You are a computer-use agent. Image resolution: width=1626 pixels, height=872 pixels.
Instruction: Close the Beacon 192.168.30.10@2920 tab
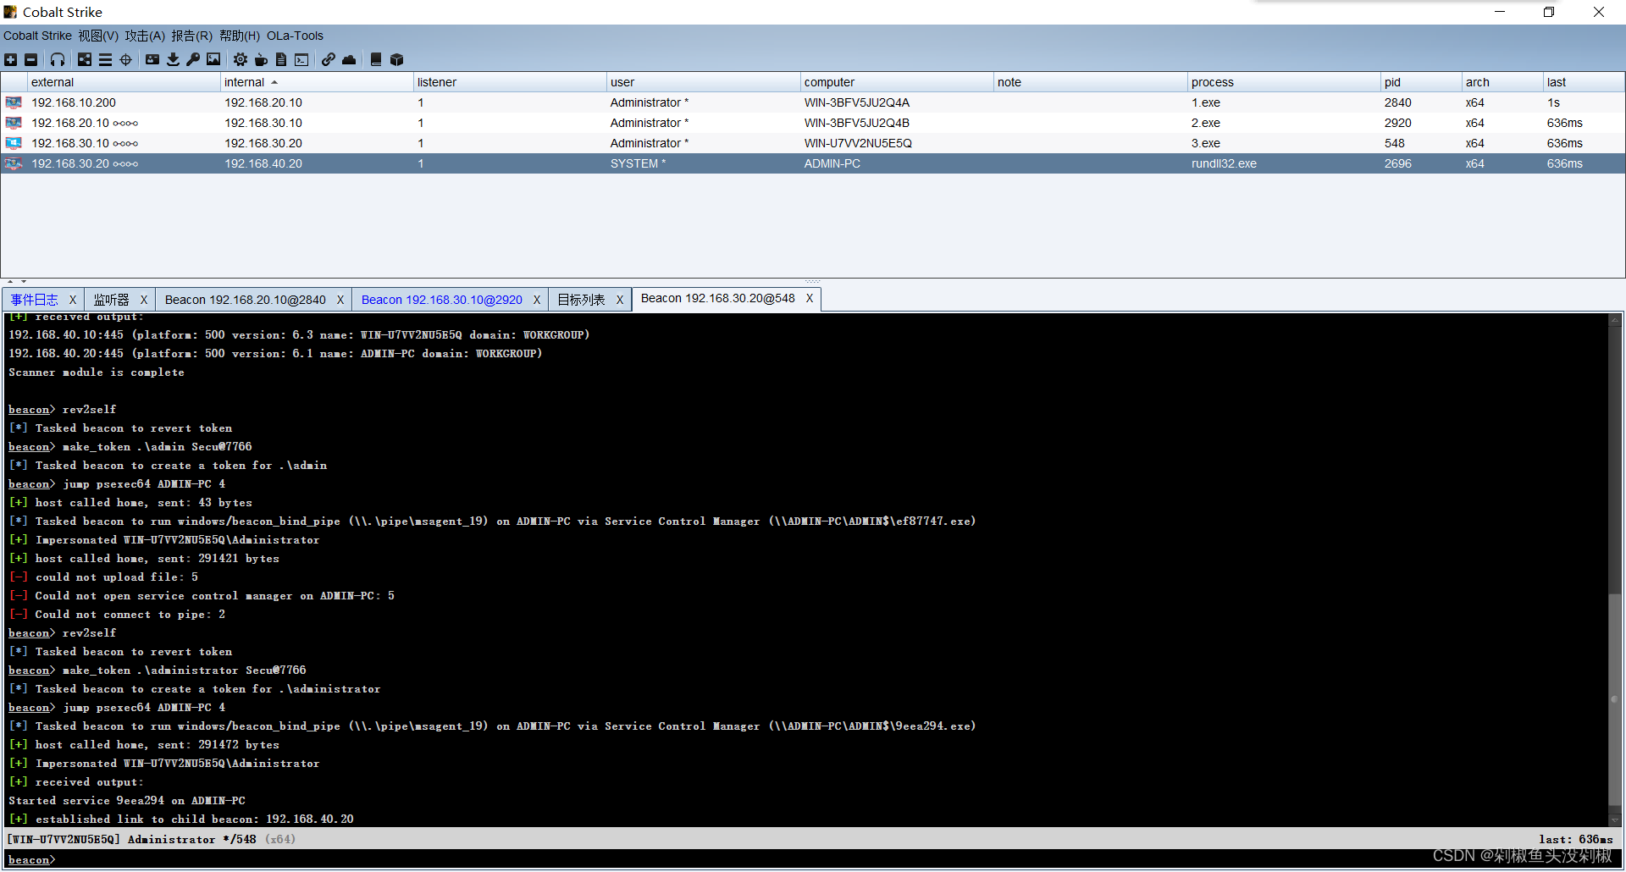[x=537, y=300]
